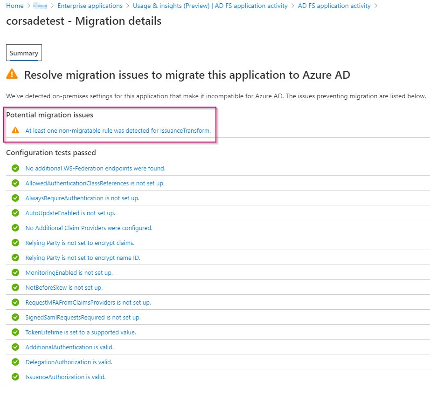Click green checkmark next to NotBeforeSkew row
Screen dimensions: 430x401
[x=15, y=287]
